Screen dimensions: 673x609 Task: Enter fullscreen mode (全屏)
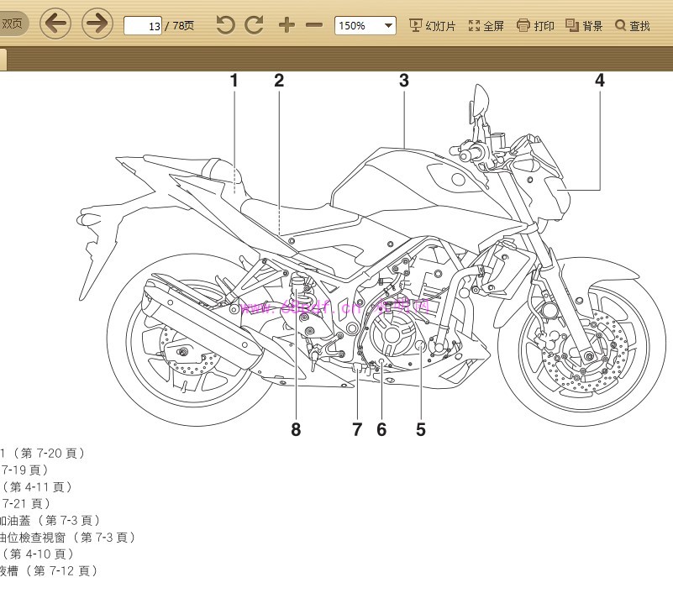(x=486, y=26)
